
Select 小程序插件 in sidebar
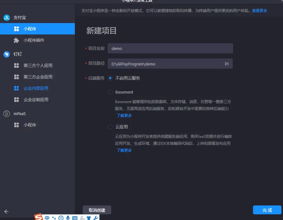(x=37, y=40)
